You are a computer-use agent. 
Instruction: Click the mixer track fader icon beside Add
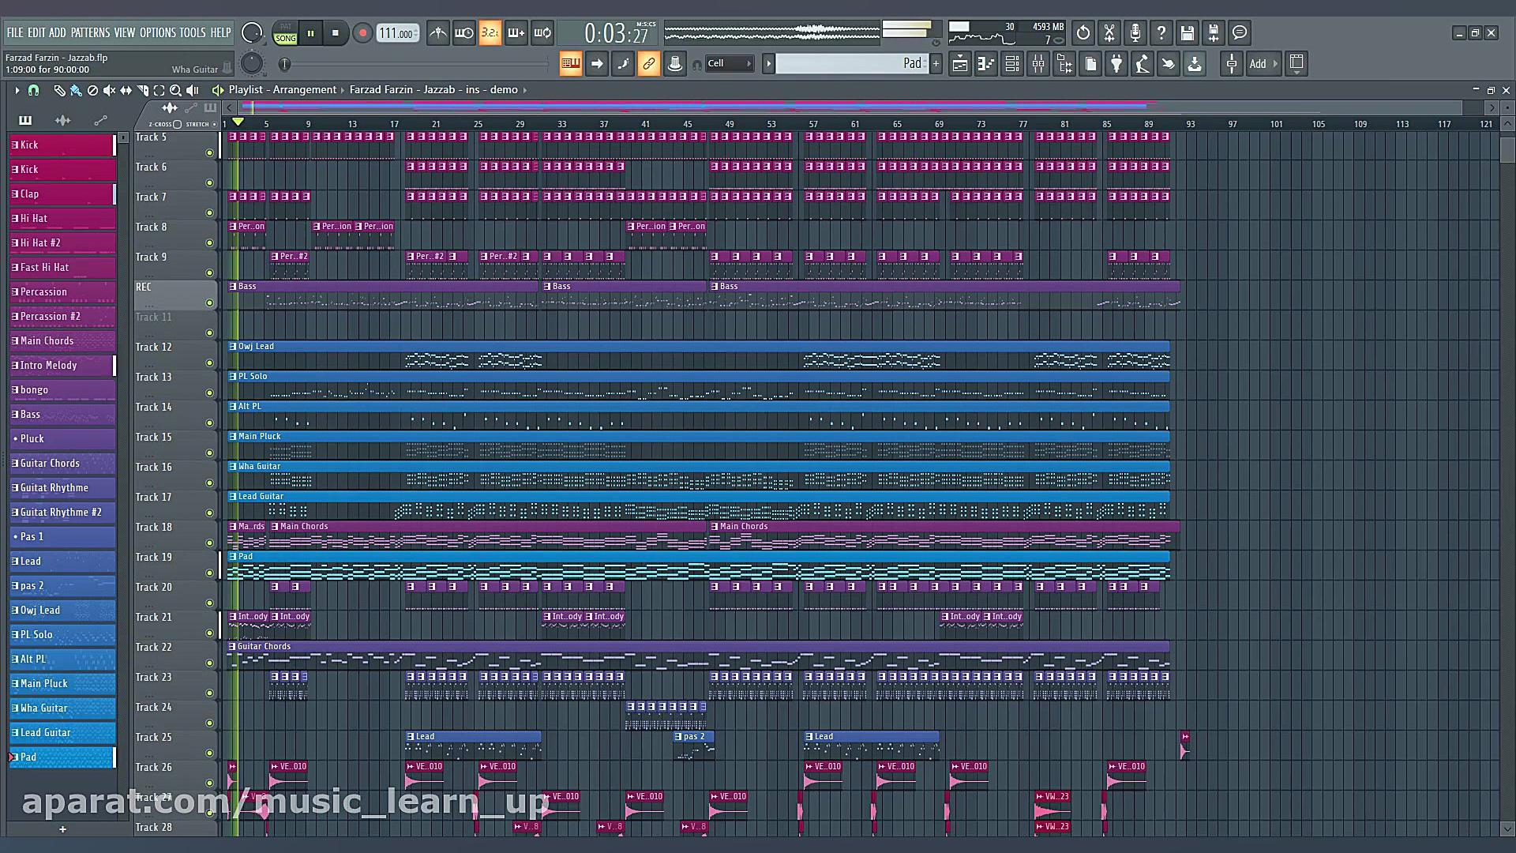pos(1232,64)
